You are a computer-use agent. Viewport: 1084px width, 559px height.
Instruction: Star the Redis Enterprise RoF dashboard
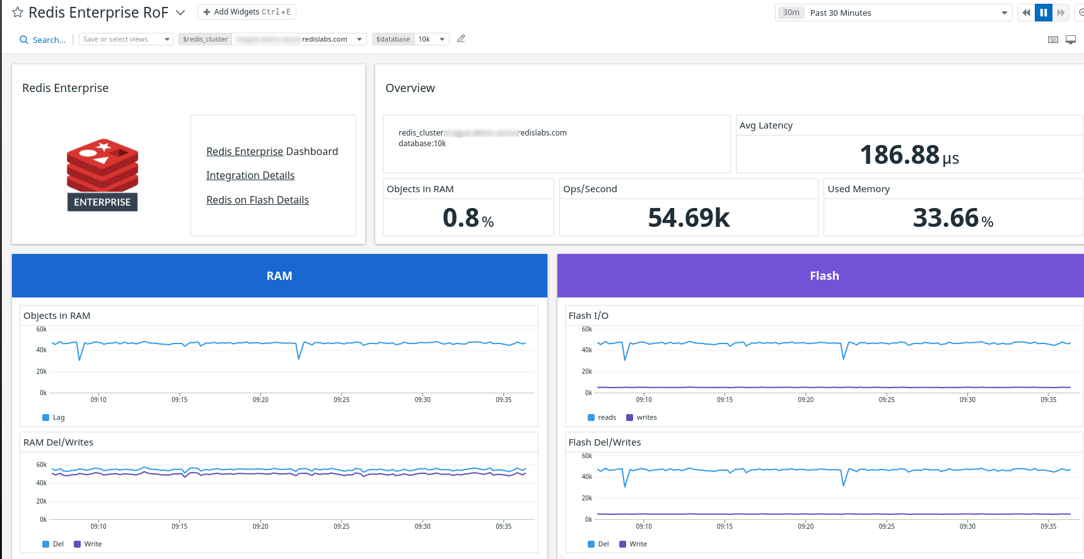click(18, 13)
